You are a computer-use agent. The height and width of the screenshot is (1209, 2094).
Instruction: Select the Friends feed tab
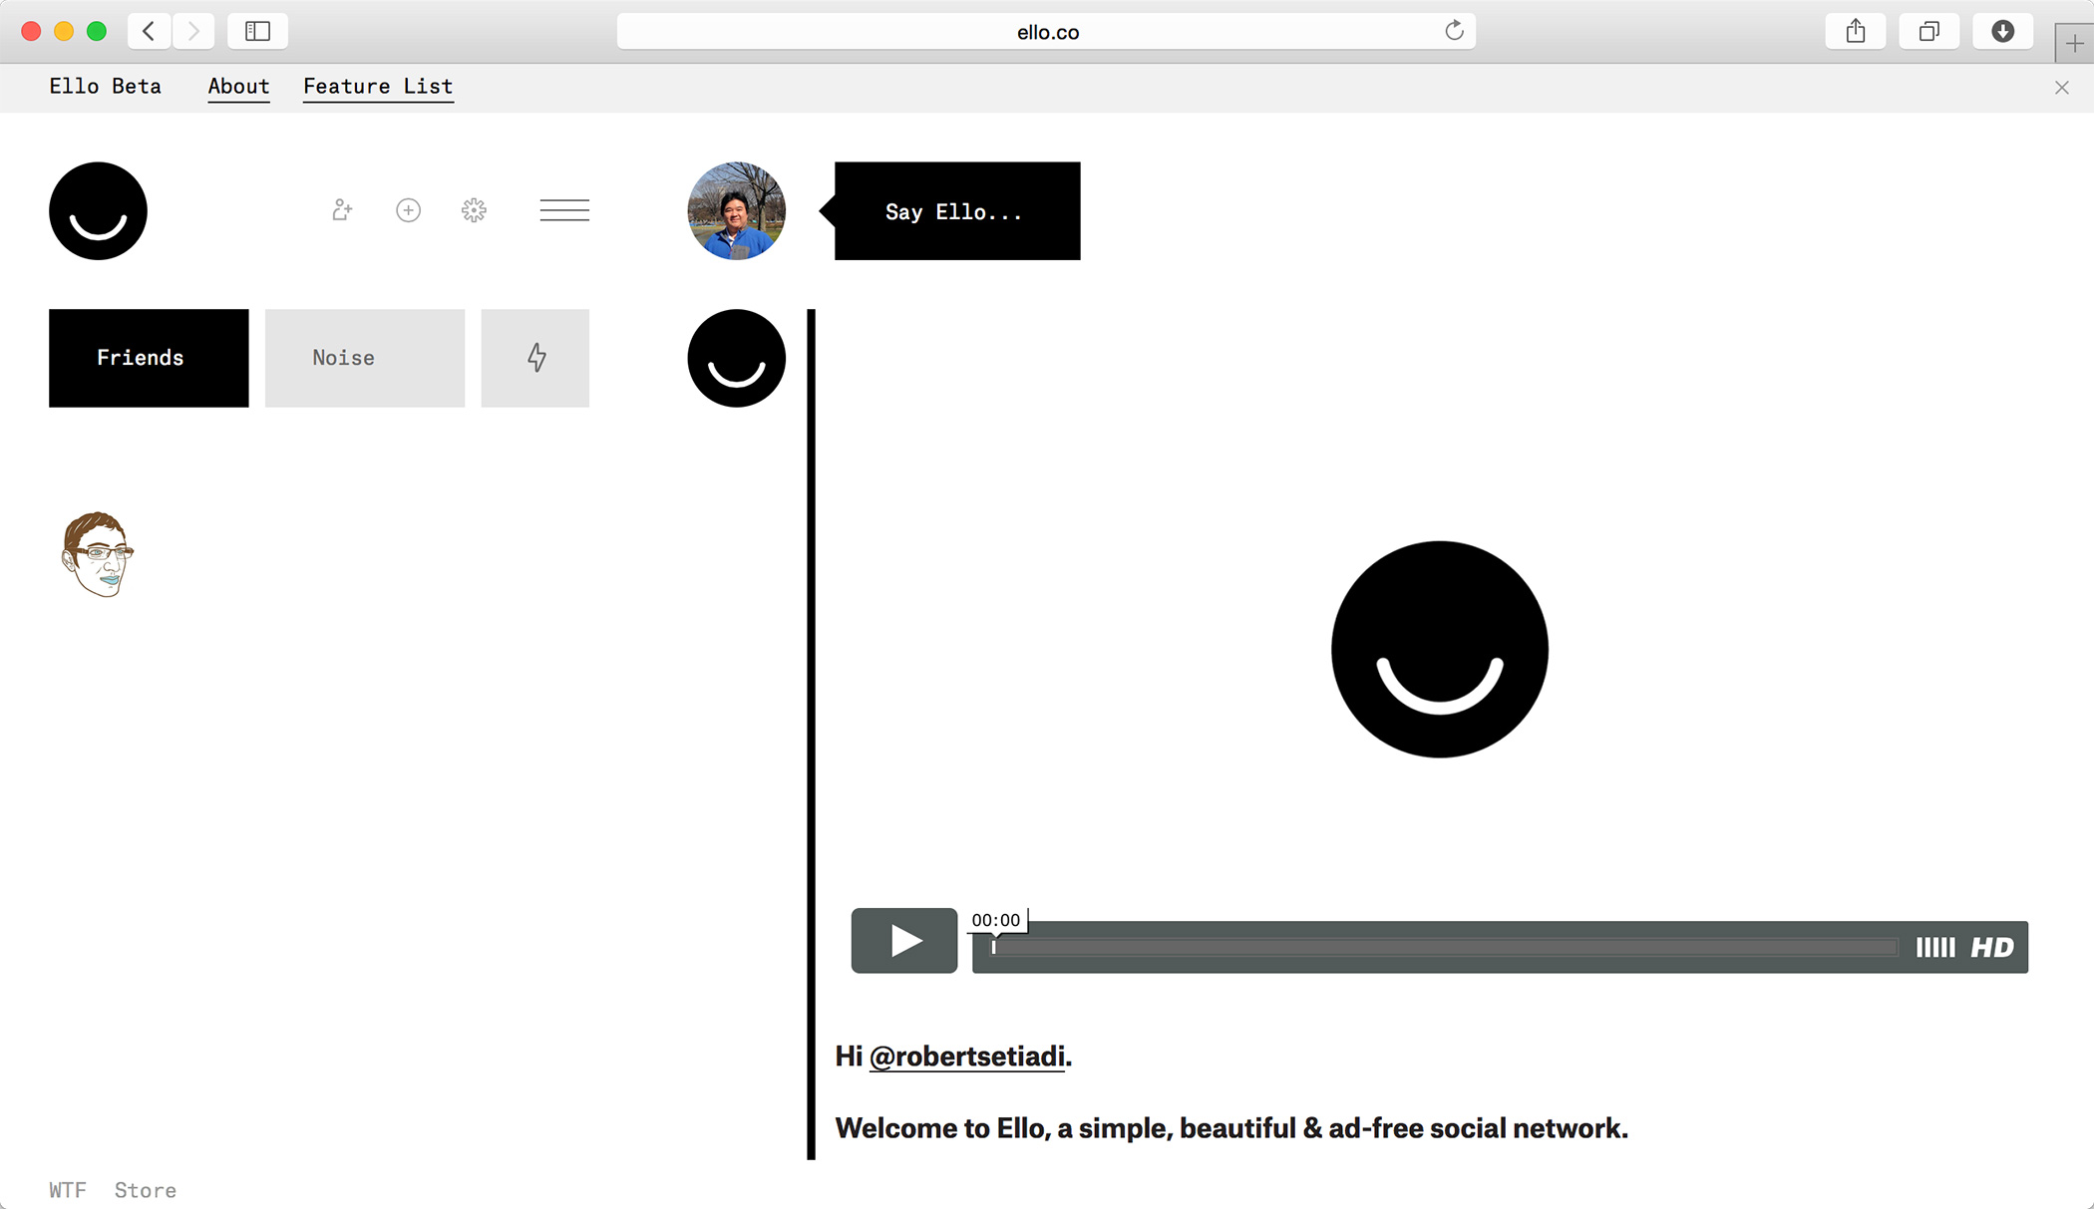tap(149, 357)
